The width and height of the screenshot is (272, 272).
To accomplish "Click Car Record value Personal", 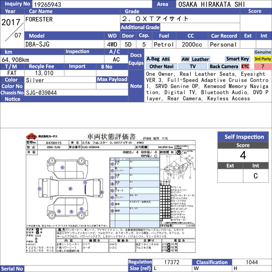I will click(x=223, y=45).
